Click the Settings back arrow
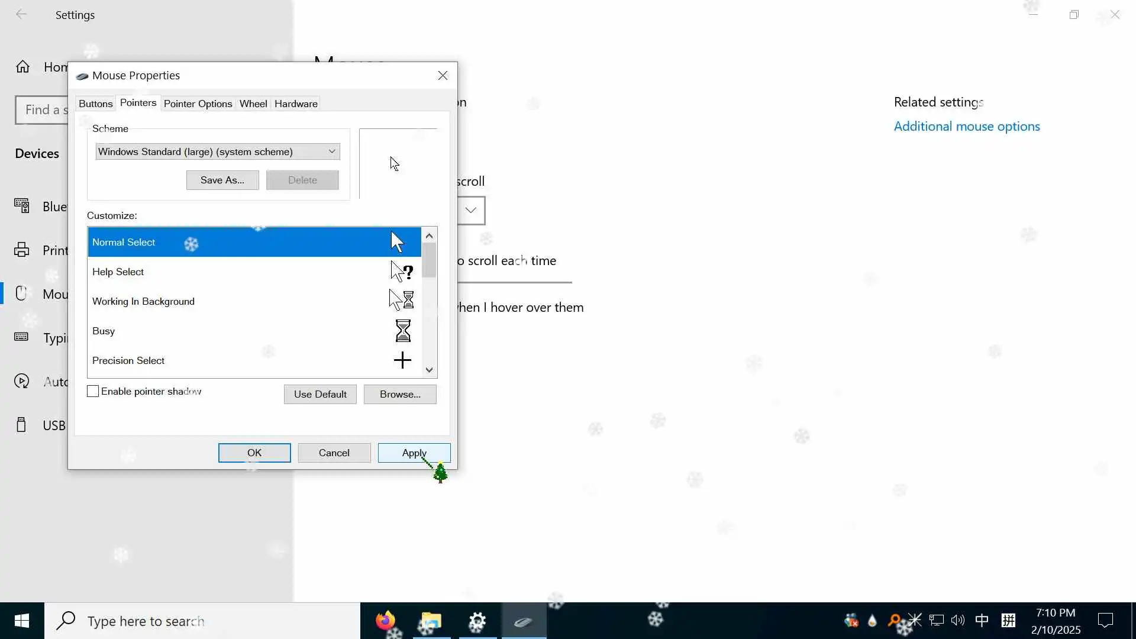 [21, 15]
